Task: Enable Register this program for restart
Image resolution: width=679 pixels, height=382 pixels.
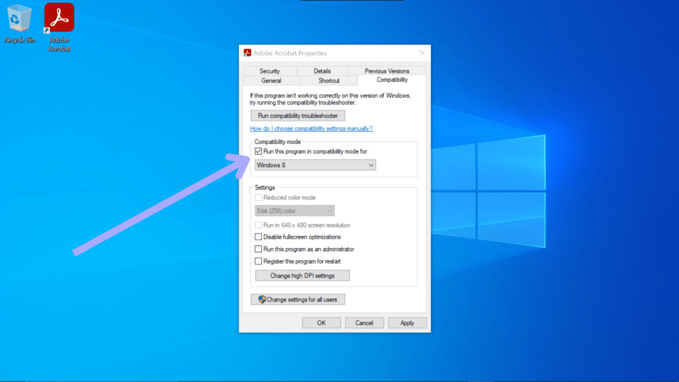Action: pos(259,261)
